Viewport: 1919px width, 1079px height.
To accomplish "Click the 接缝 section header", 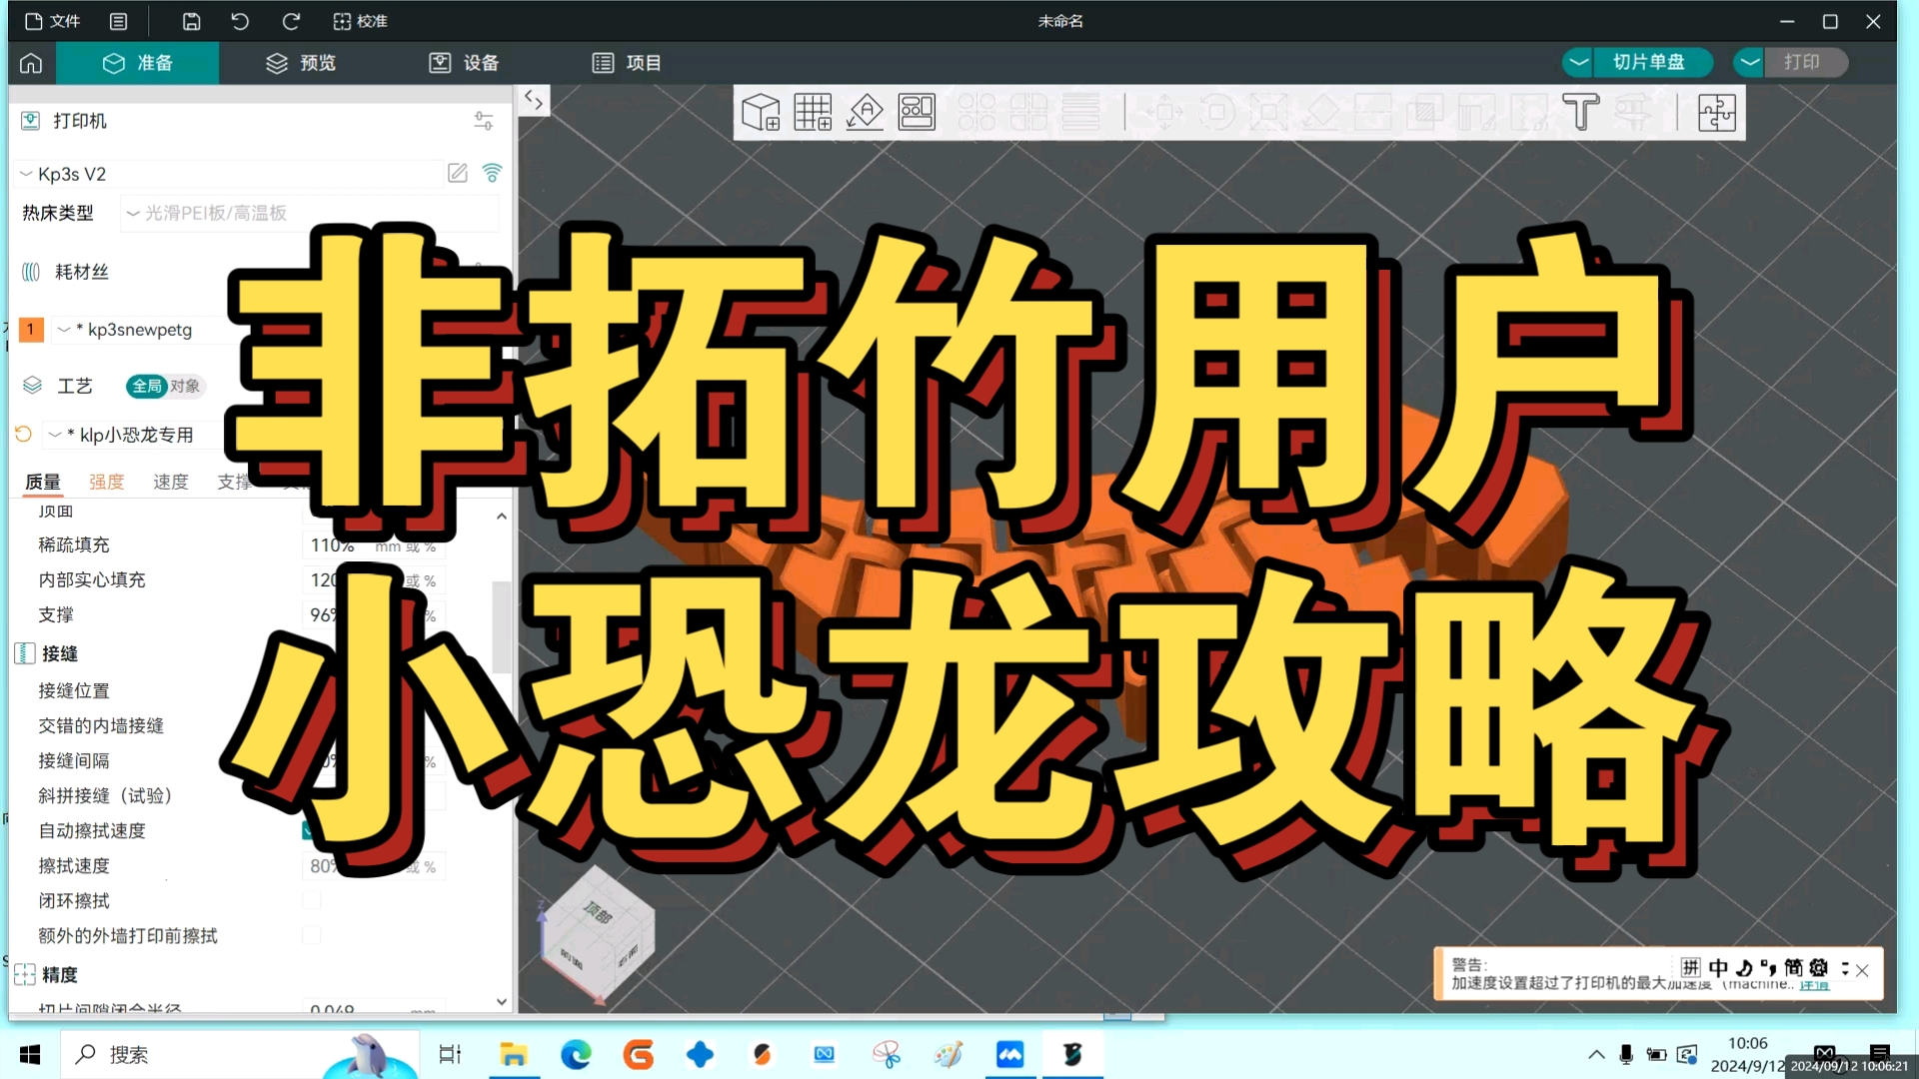I will [x=60, y=653].
